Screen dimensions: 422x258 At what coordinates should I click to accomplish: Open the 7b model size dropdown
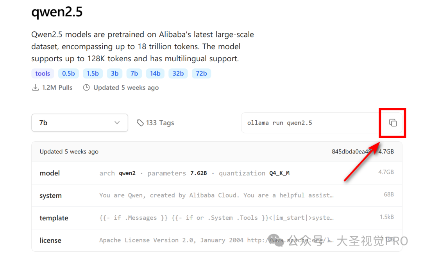click(80, 123)
